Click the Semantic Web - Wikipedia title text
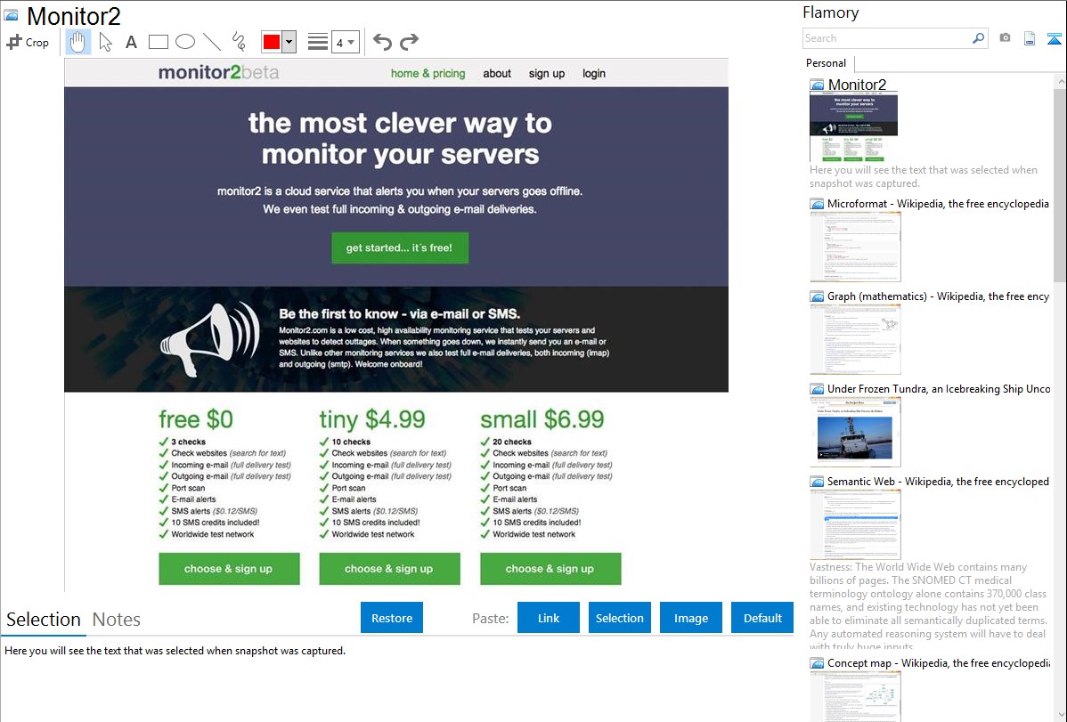The height and width of the screenshot is (722, 1067). pyautogui.click(x=938, y=481)
